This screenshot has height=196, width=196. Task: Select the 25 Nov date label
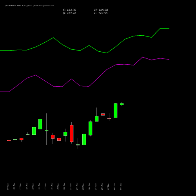click(x=83, y=187)
